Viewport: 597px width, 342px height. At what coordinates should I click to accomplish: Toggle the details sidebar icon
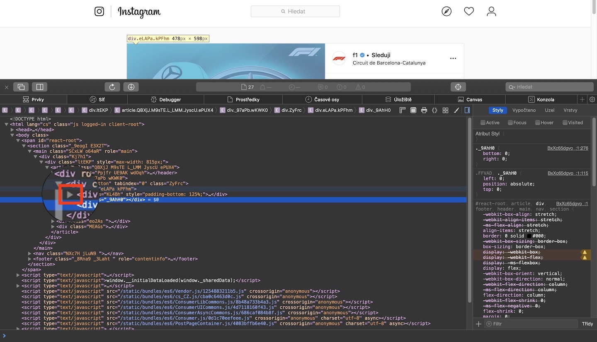(467, 110)
